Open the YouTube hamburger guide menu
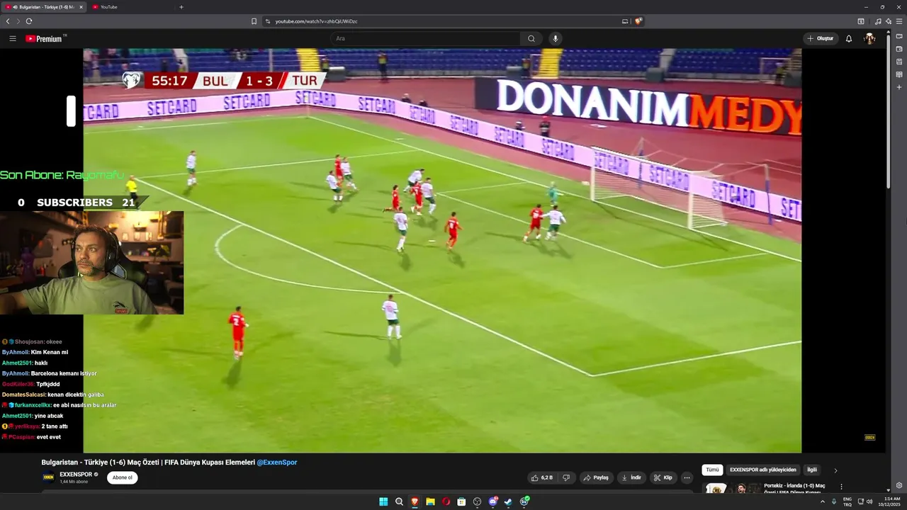907x510 pixels. (x=13, y=39)
